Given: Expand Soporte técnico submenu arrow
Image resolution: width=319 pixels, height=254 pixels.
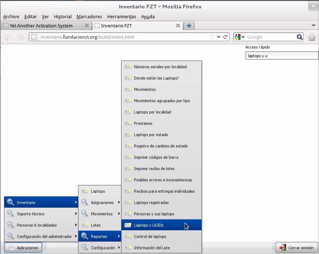Looking at the screenshot, I should [x=76, y=214].
